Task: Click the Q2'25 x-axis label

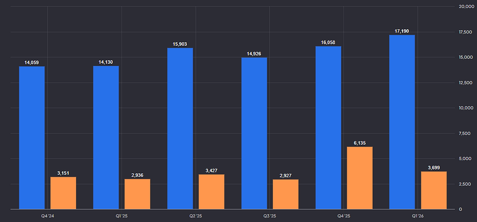Action: coord(196,216)
